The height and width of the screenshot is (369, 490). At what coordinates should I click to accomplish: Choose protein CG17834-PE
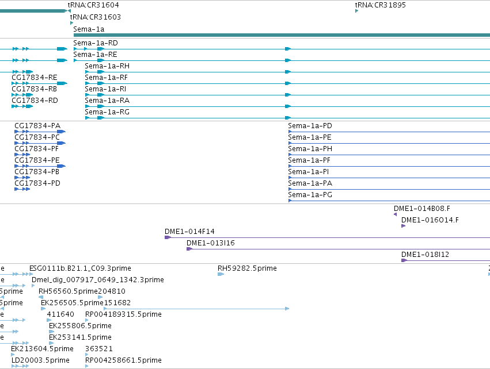37,160
